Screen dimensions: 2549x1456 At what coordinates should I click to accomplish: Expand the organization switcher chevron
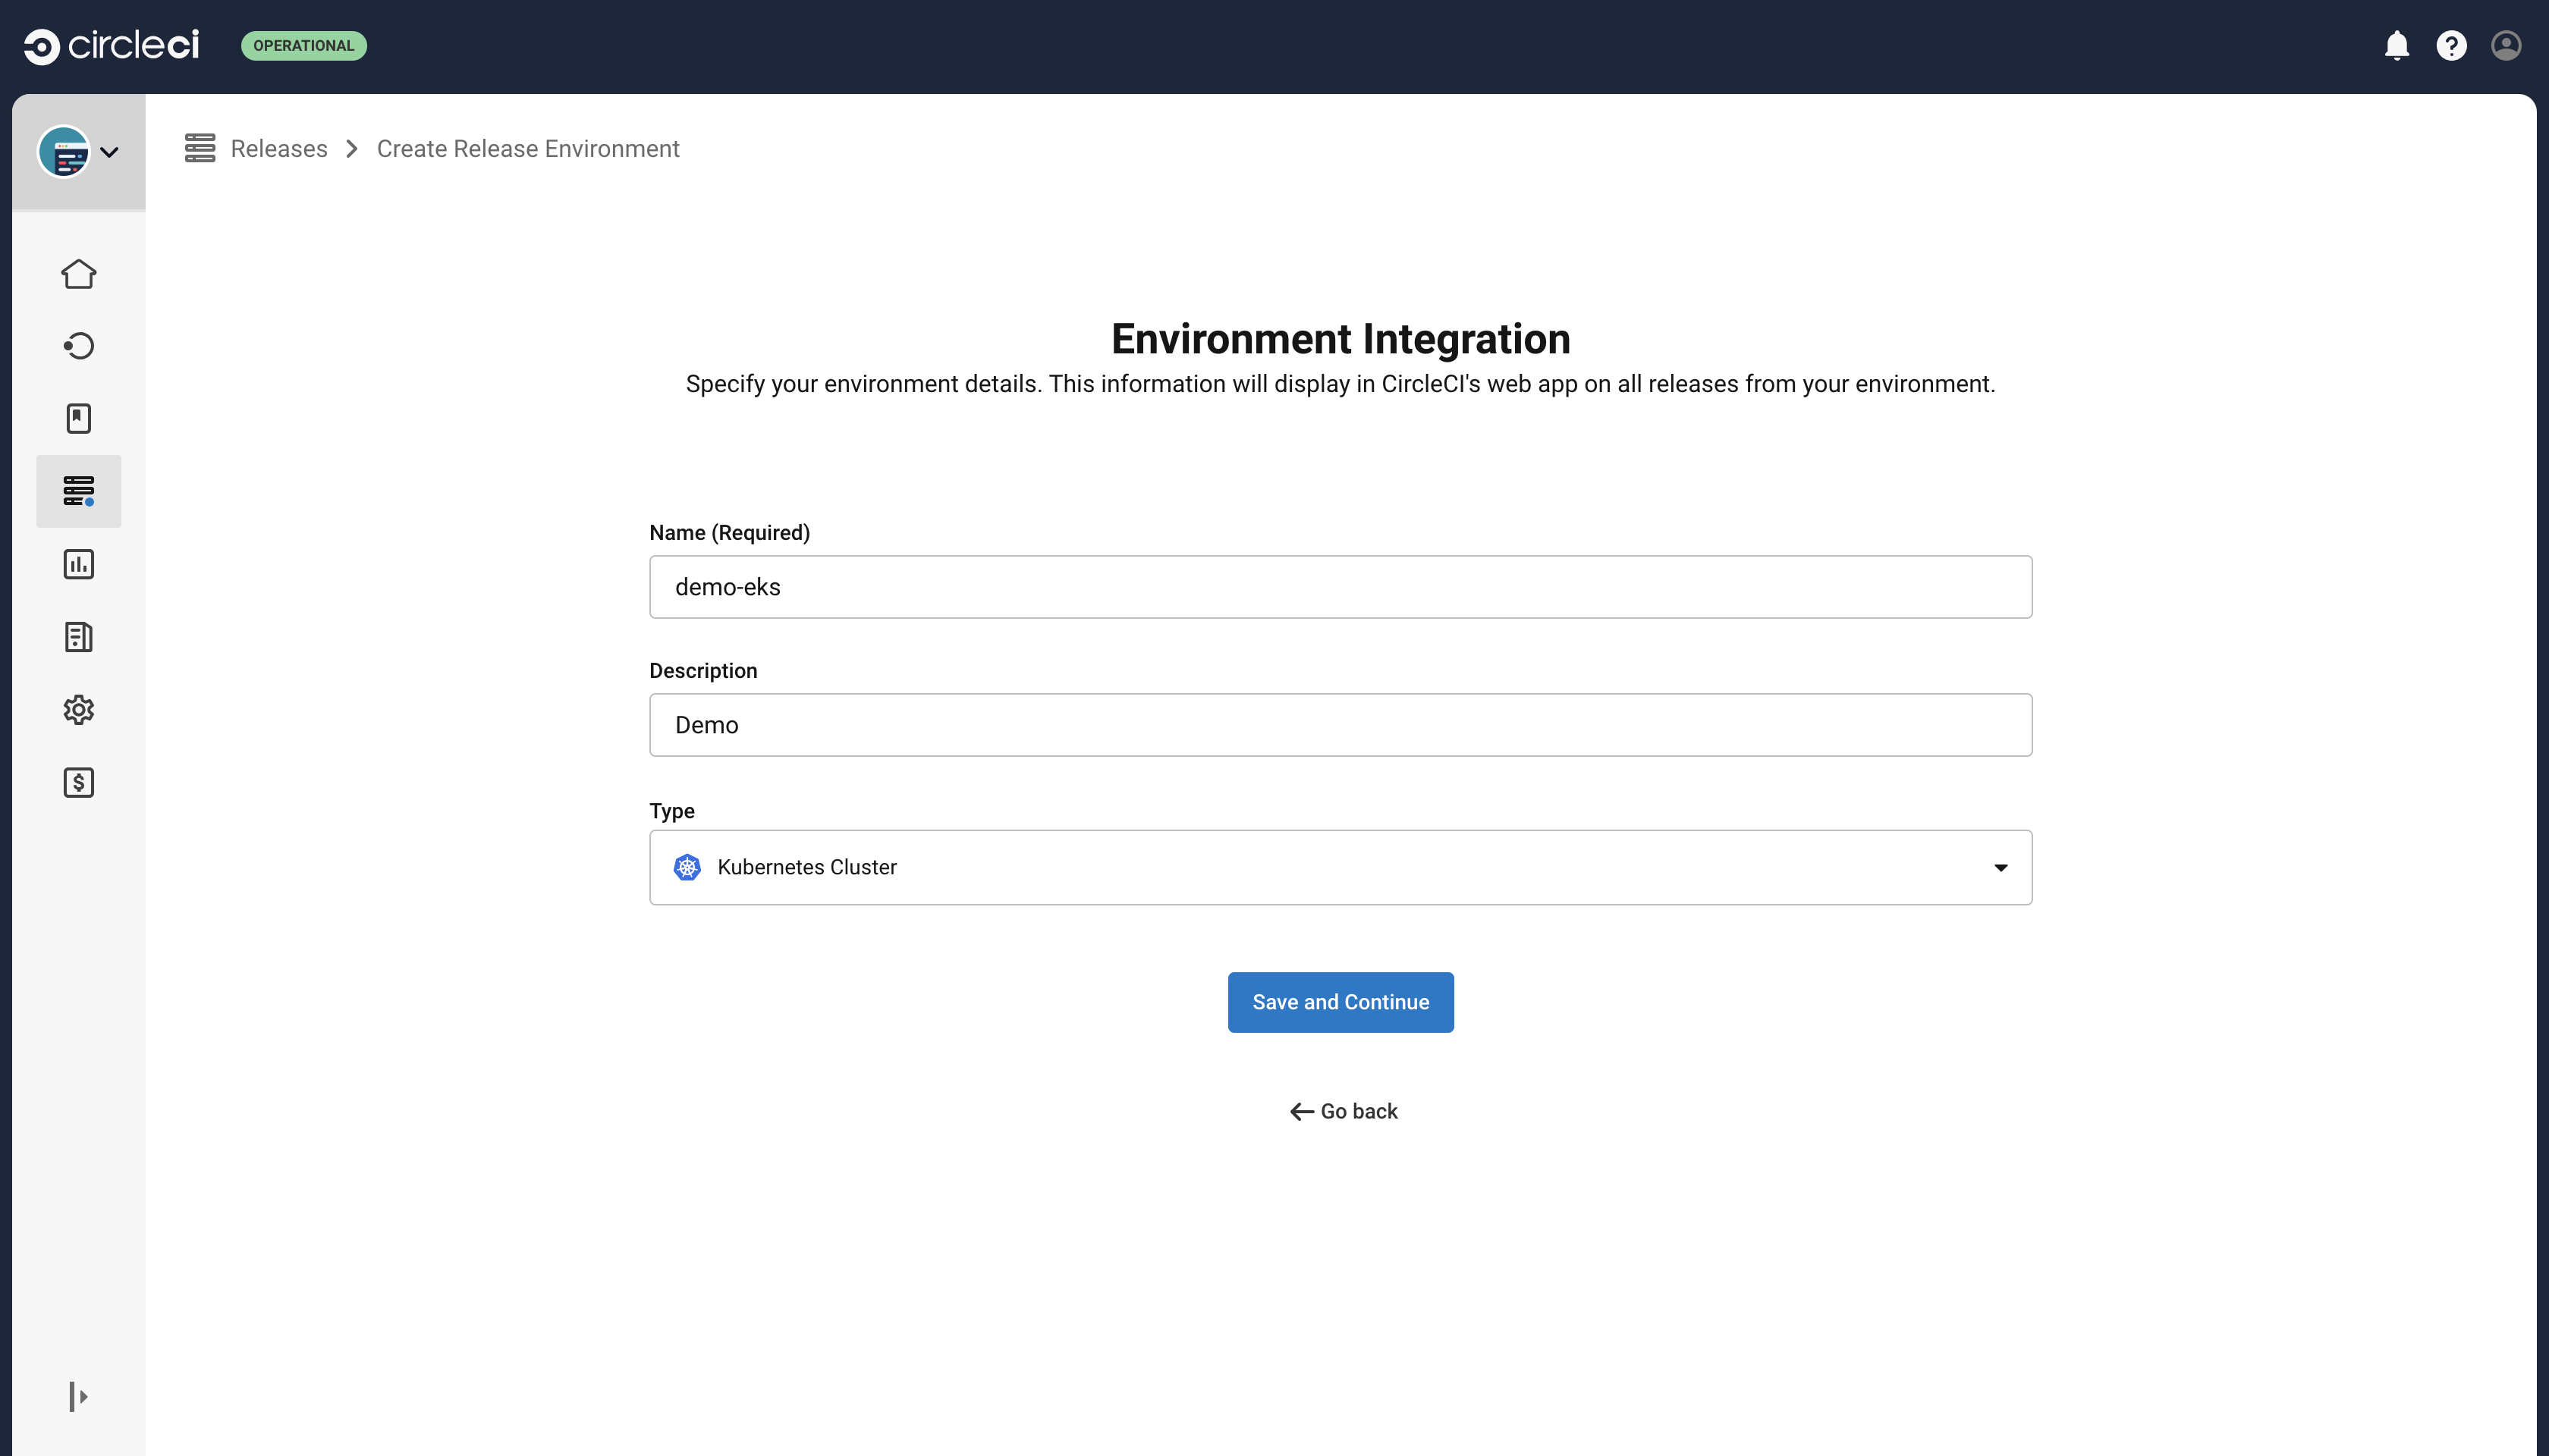coord(110,152)
